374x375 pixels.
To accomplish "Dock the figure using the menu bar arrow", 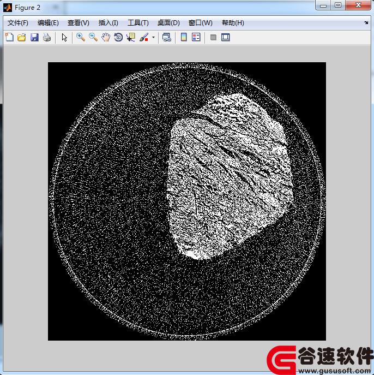I will [366, 23].
